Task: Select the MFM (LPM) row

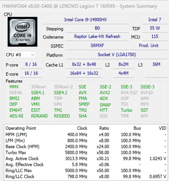Action: pyautogui.click(x=86, y=135)
